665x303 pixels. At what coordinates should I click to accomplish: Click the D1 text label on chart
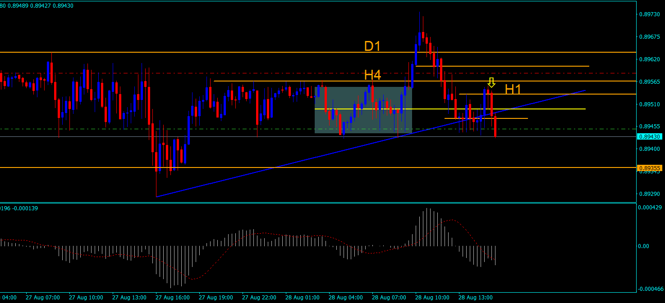pos(373,46)
